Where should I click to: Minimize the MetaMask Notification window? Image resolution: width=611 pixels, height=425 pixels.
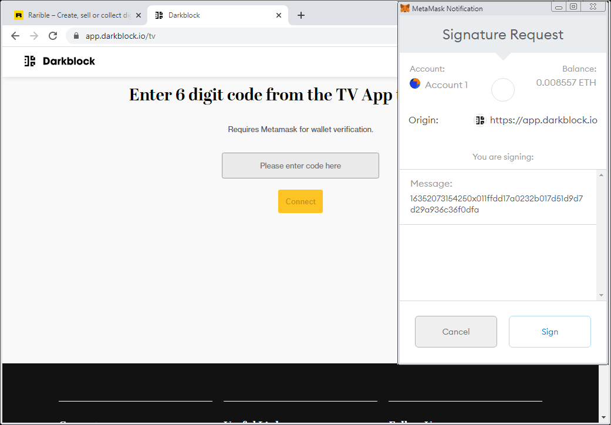click(x=559, y=6)
